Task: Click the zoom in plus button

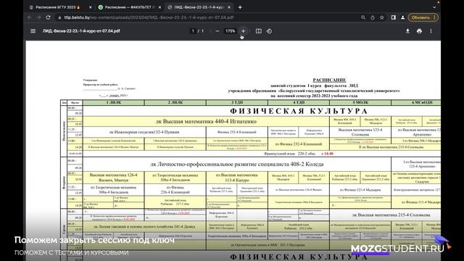Action: 243,31
